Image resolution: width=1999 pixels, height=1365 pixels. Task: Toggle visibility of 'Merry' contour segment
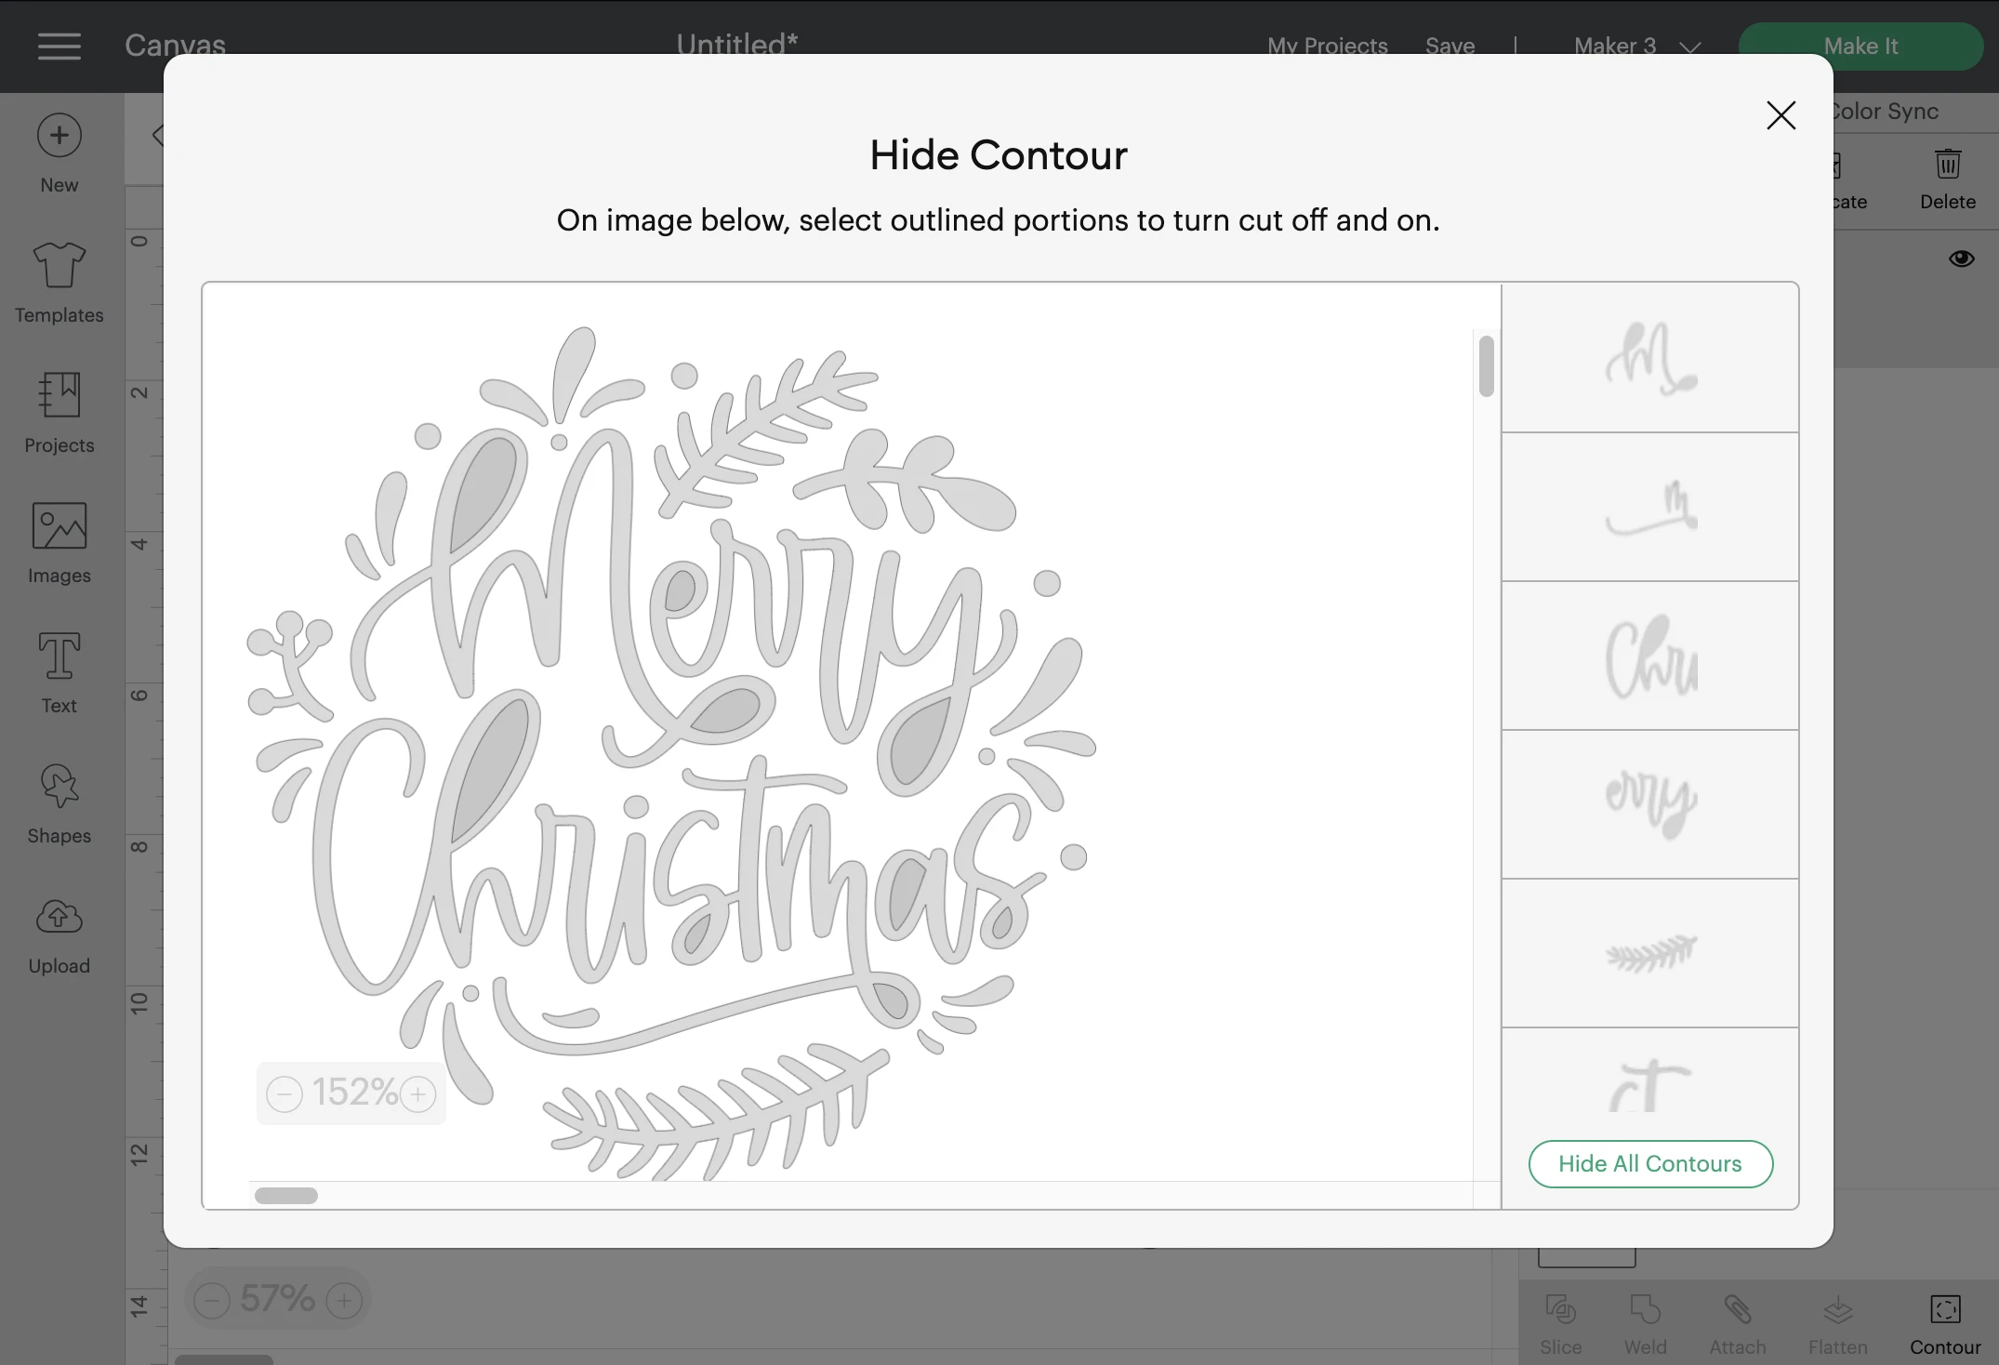[x=1649, y=802]
